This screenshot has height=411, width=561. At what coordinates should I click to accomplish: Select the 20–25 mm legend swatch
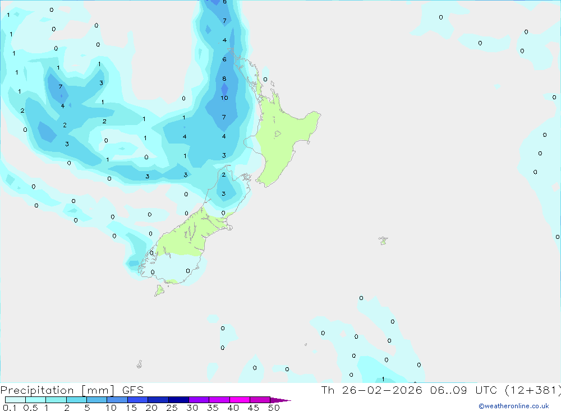tap(158, 400)
